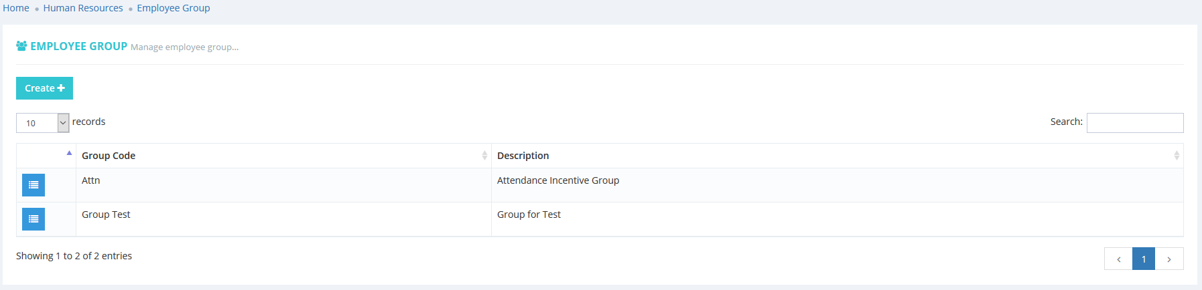This screenshot has height=290, width=1202.
Task: Click the Employee Group breadcrumb link
Action: [x=174, y=8]
